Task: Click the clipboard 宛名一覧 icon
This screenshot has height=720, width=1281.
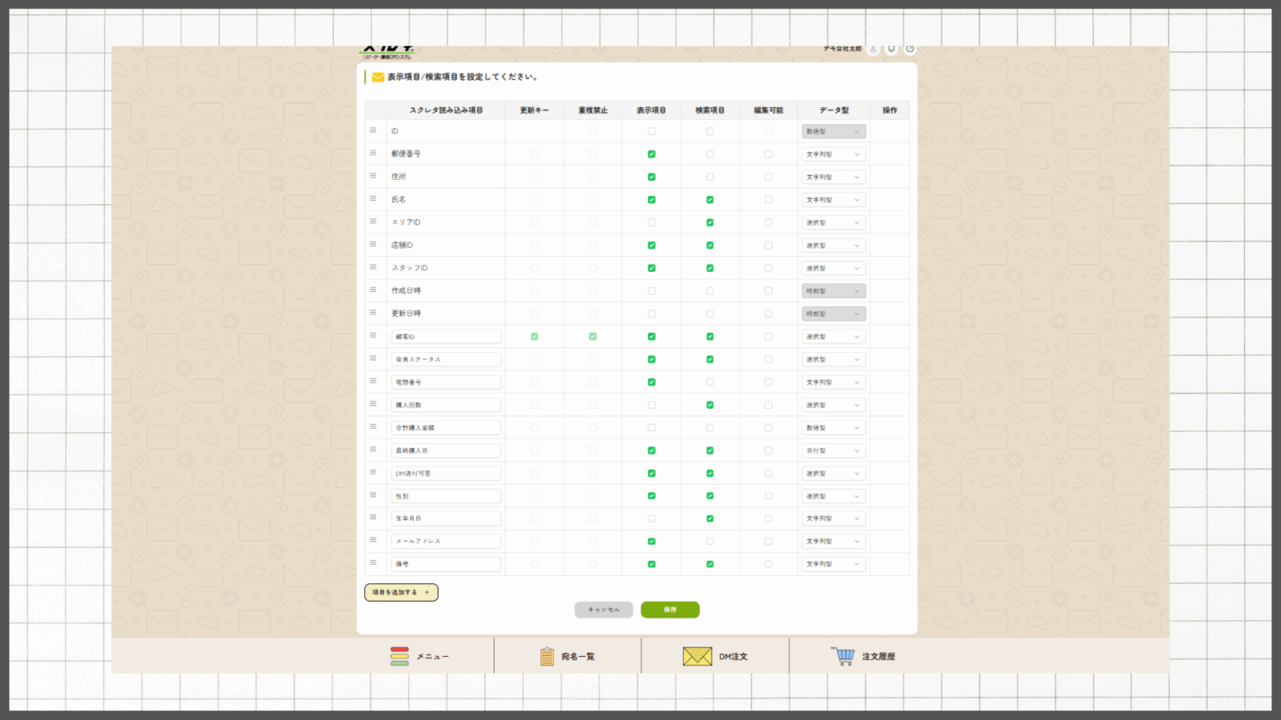Action: [547, 656]
